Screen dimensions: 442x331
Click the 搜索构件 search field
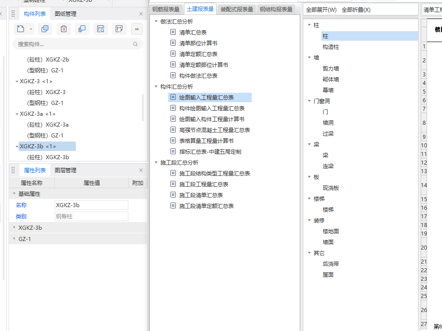[x=78, y=44]
